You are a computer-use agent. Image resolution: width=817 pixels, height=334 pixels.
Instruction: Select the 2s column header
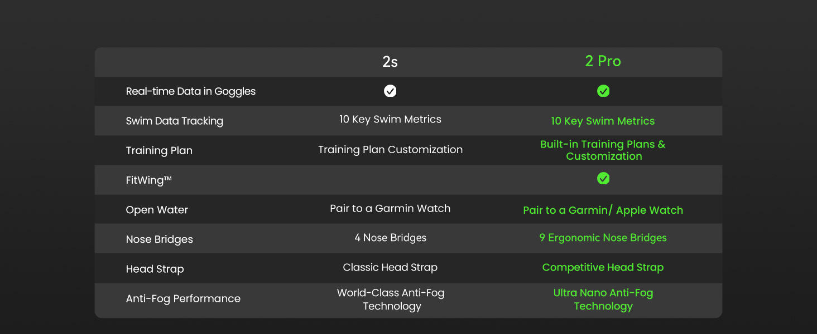pyautogui.click(x=390, y=62)
